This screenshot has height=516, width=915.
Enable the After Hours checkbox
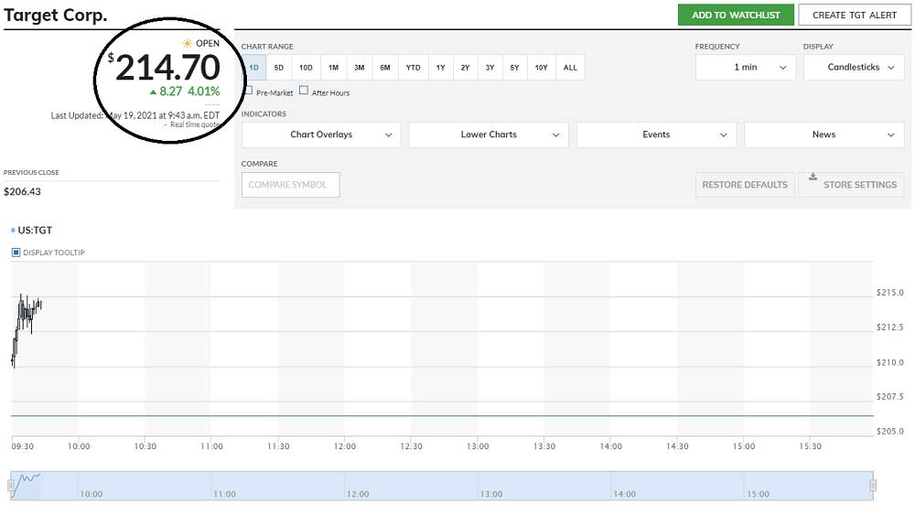304,90
